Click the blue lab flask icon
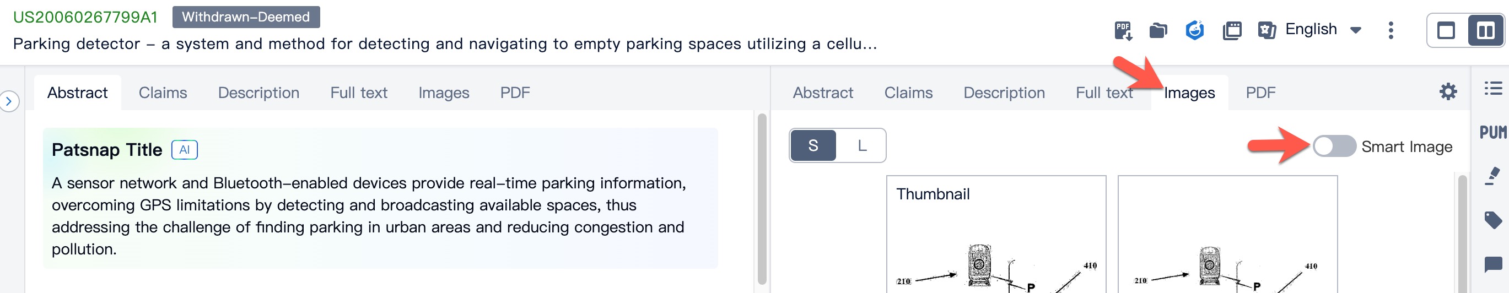 tap(1194, 30)
